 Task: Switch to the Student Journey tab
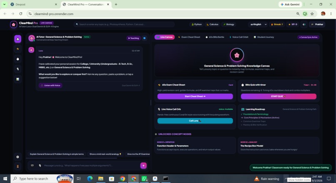pyautogui.click(x=264, y=37)
